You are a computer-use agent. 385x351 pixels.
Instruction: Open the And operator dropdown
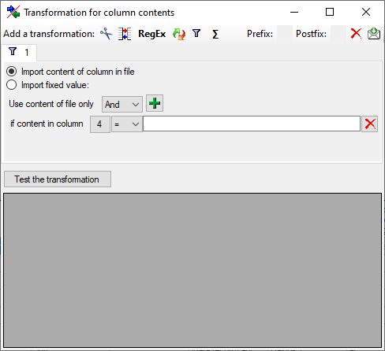122,105
